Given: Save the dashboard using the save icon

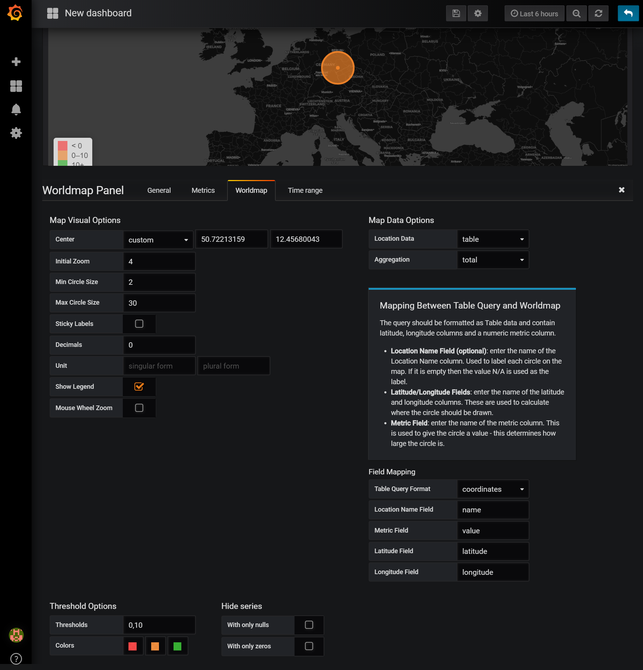Looking at the screenshot, I should [x=456, y=13].
